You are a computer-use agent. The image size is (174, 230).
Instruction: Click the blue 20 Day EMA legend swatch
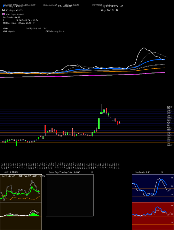(4, 6)
